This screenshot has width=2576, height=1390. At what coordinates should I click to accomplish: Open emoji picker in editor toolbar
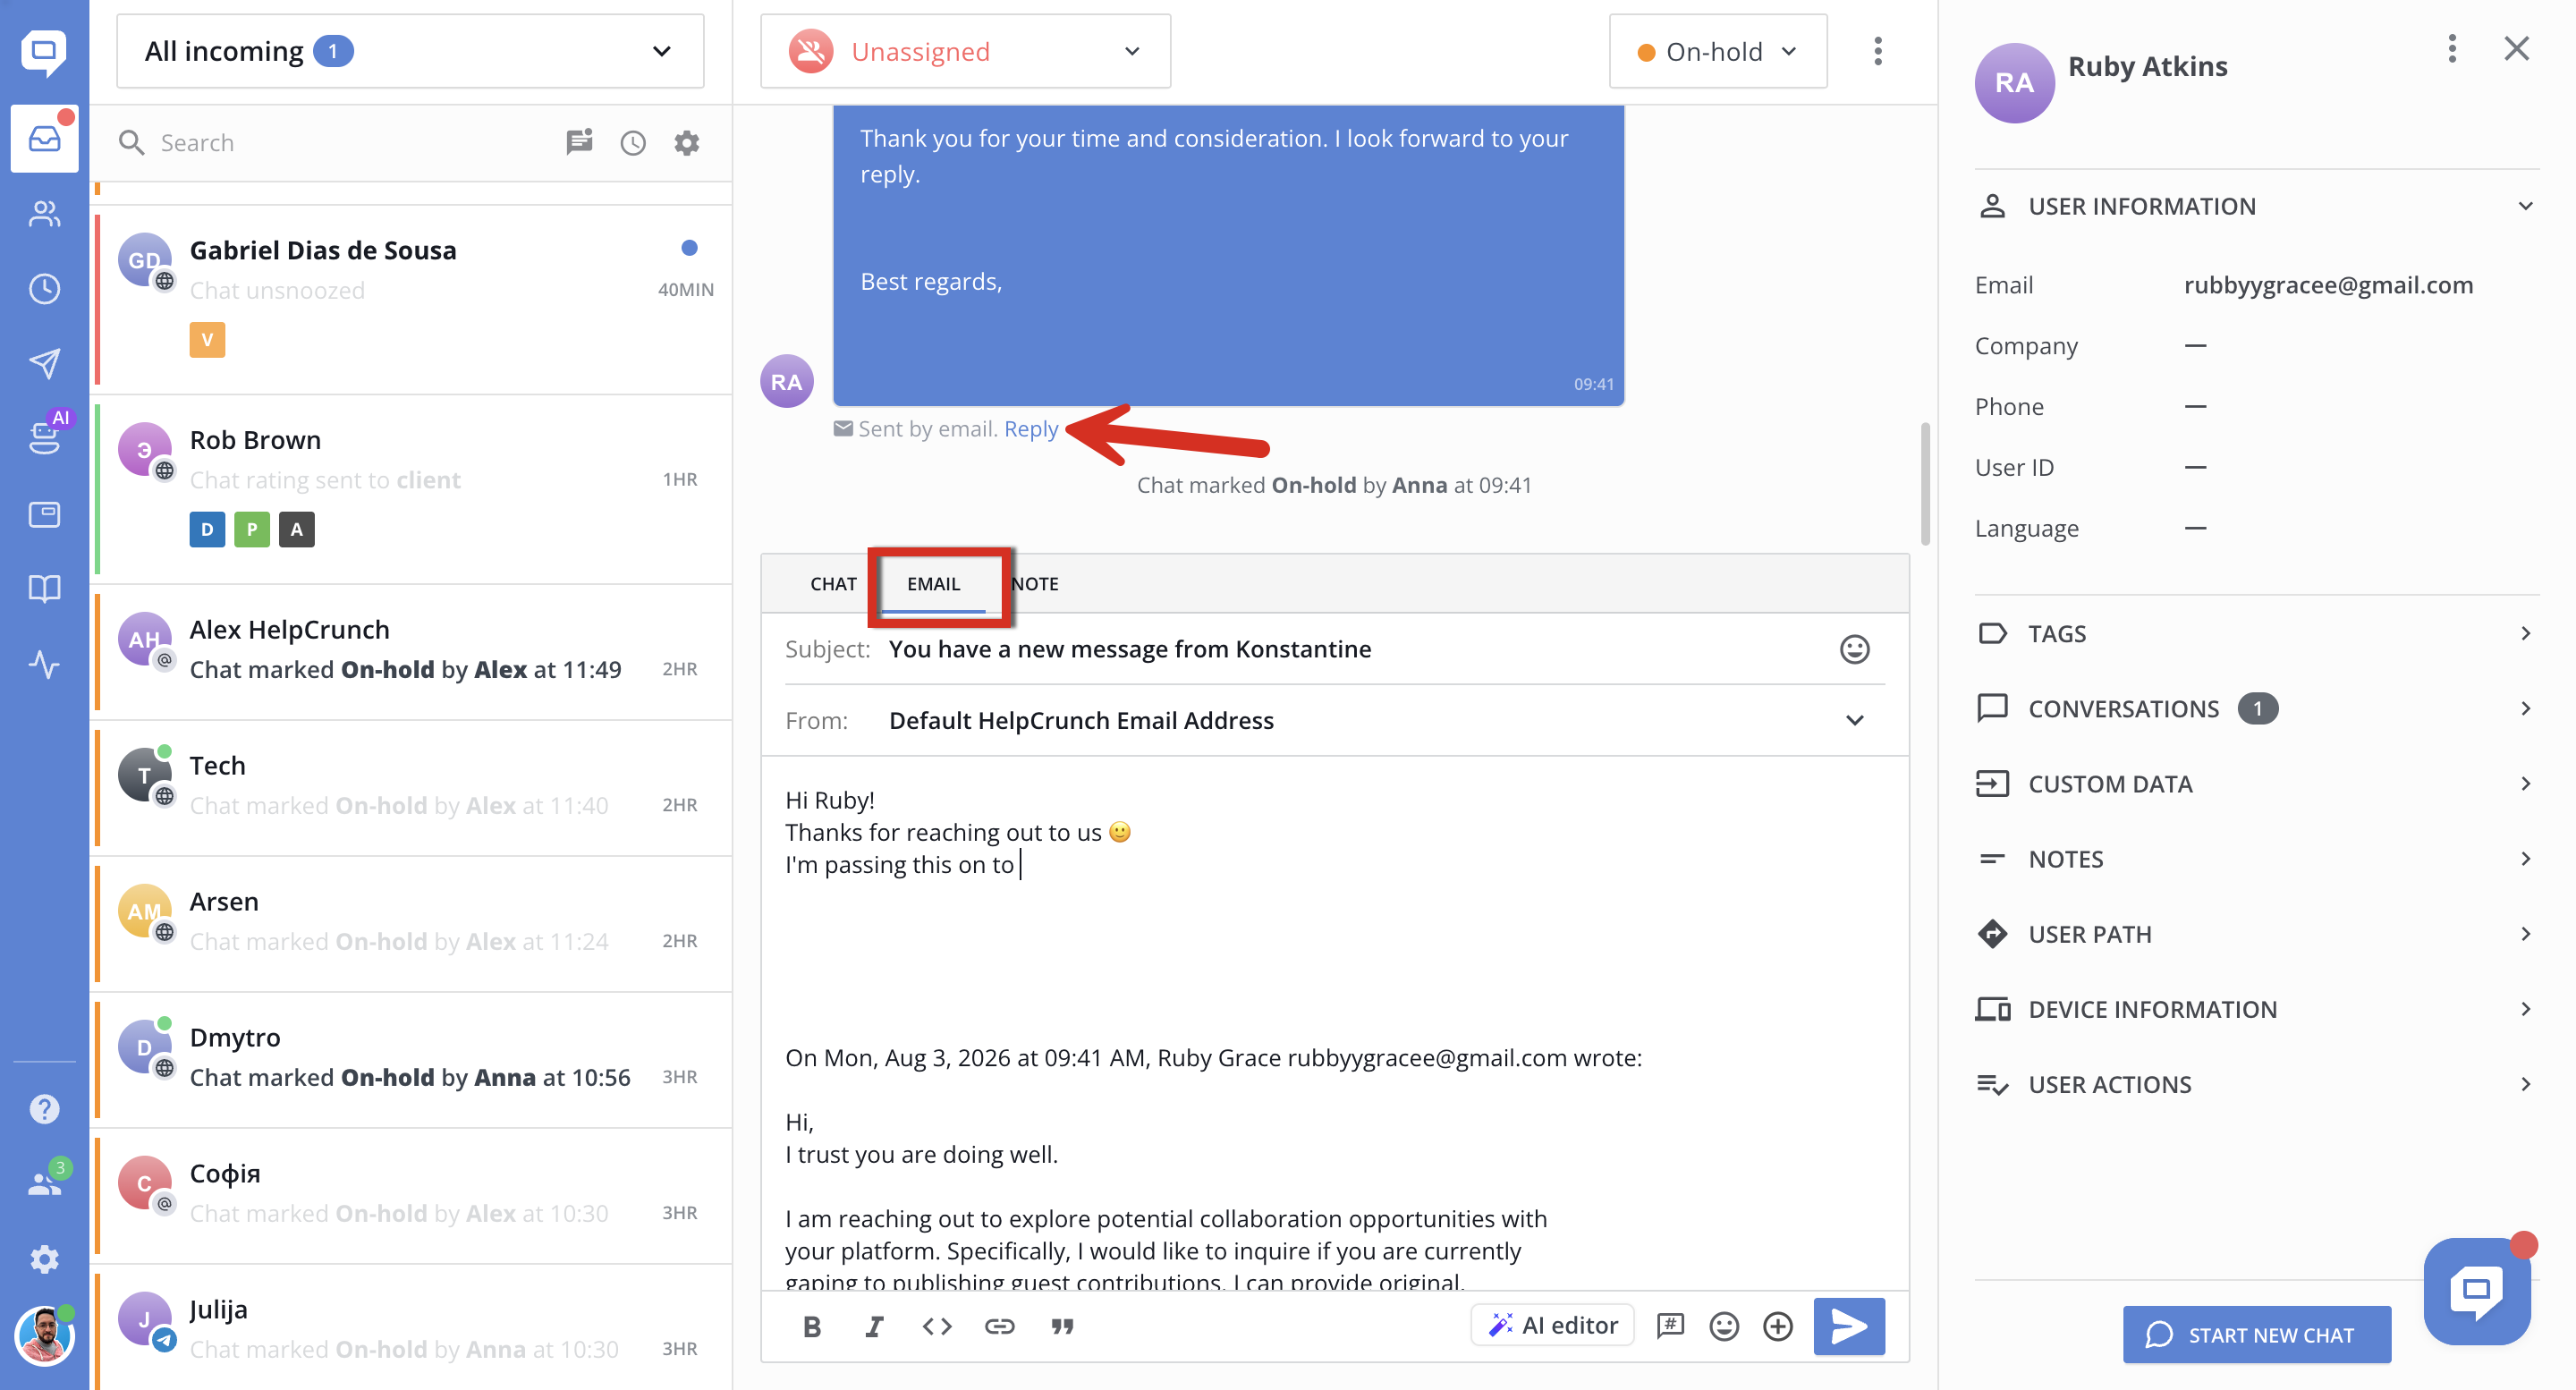tap(1724, 1326)
